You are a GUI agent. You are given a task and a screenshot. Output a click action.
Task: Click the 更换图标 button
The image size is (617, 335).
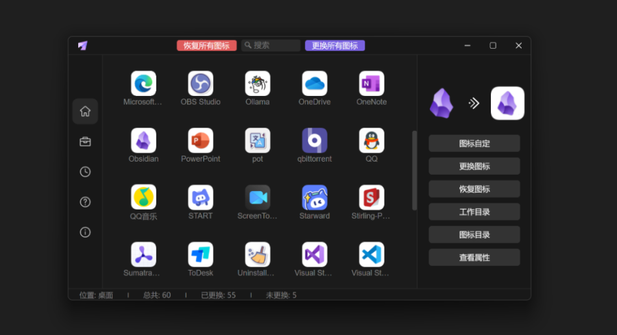474,166
